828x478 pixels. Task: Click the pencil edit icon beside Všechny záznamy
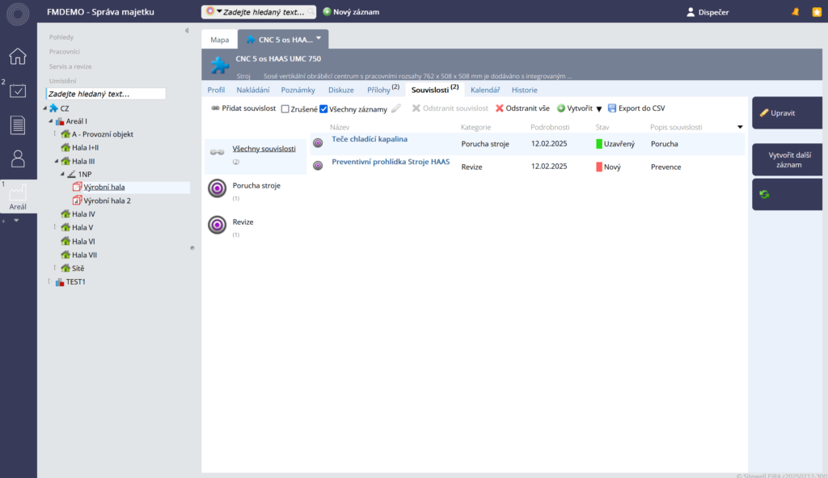tap(396, 108)
